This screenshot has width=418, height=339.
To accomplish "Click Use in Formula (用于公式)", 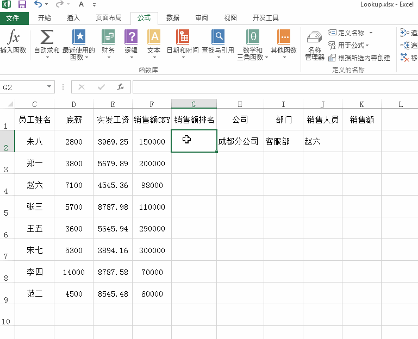I will [x=348, y=45].
